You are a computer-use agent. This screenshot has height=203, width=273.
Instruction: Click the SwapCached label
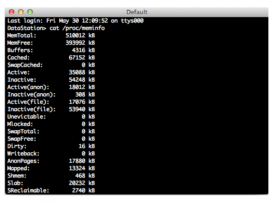coord(25,65)
